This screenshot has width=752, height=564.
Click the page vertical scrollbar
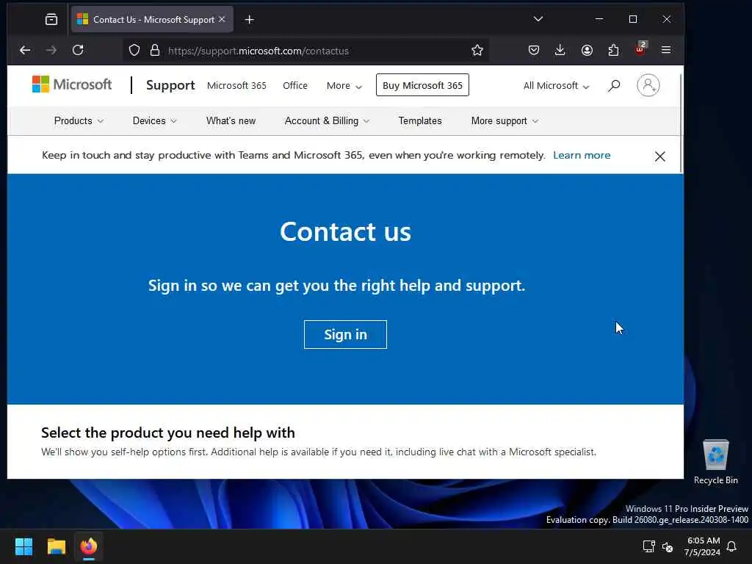681,123
